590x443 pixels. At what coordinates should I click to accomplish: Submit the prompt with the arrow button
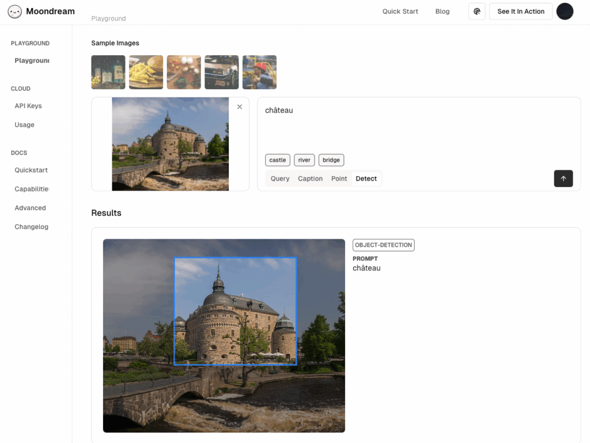coord(563,178)
